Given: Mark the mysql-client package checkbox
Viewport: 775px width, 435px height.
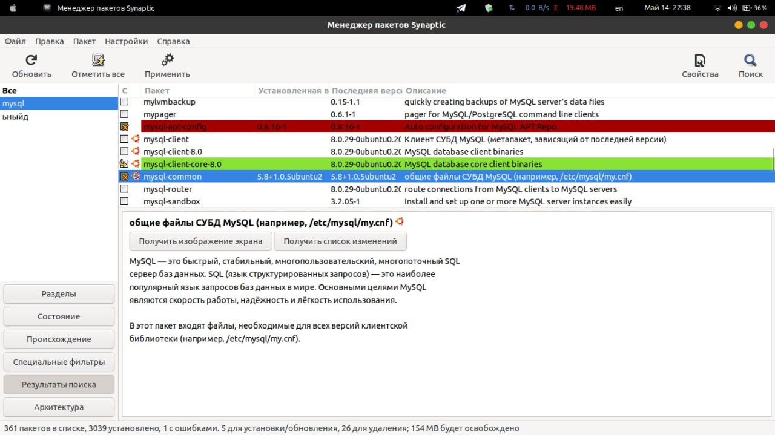Looking at the screenshot, I should pyautogui.click(x=124, y=139).
